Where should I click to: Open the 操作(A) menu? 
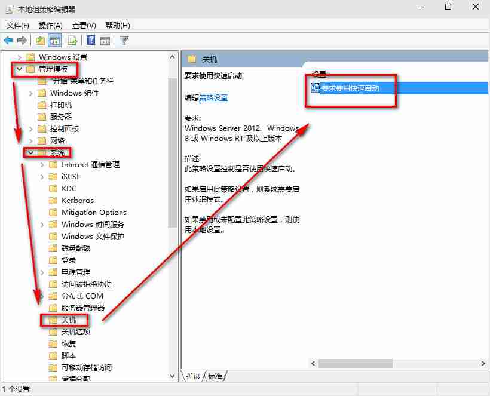pos(50,25)
